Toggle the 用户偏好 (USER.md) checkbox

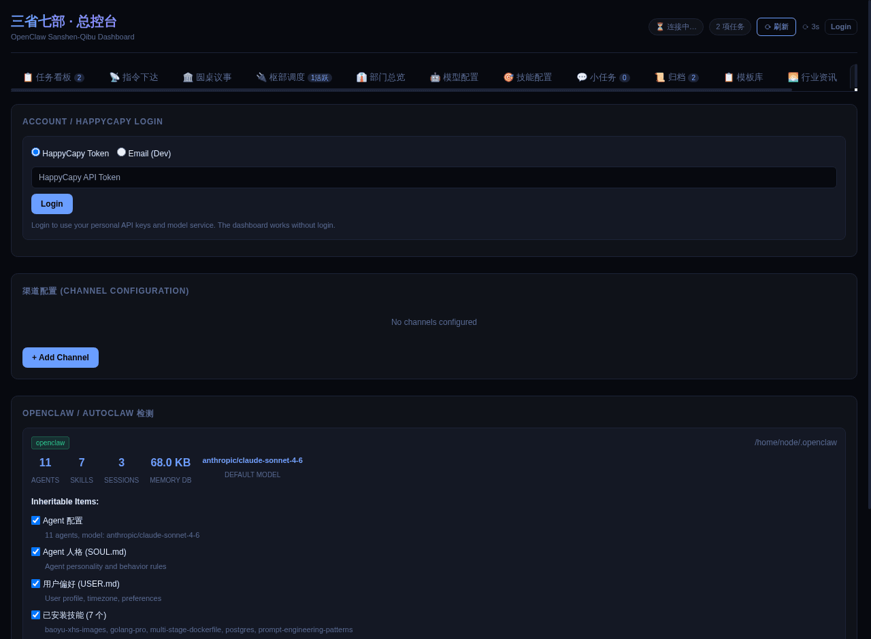pyautogui.click(x=36, y=584)
